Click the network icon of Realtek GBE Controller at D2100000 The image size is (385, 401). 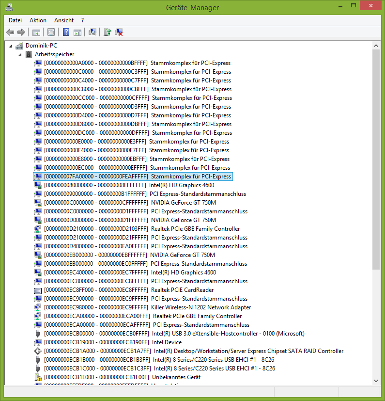(x=38, y=229)
